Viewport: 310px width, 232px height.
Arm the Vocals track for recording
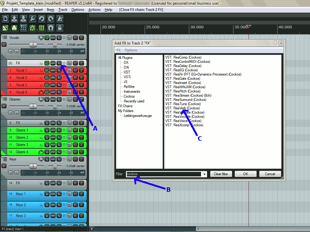pyautogui.click(x=4, y=45)
